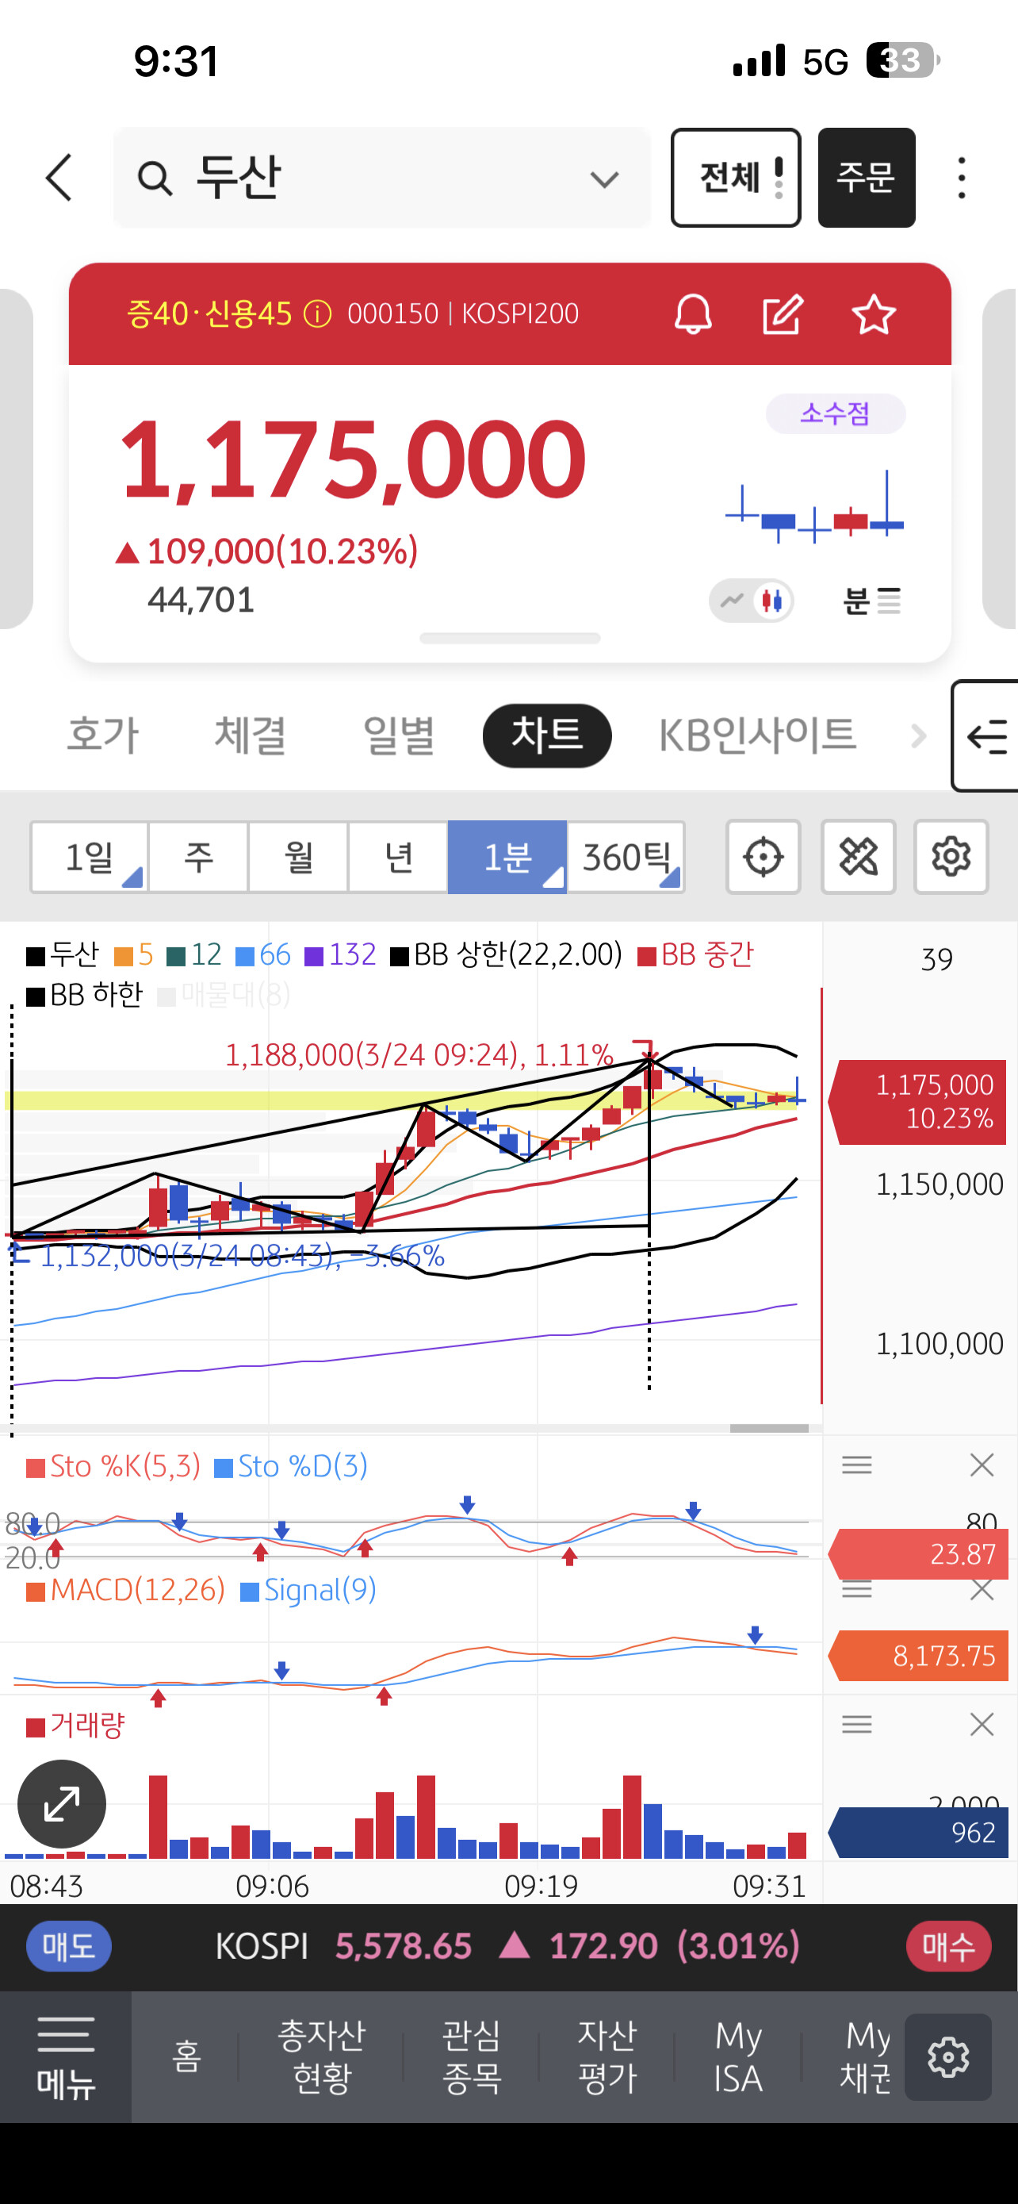
Task: Open the chart drawing tools icon
Action: pos(858,856)
